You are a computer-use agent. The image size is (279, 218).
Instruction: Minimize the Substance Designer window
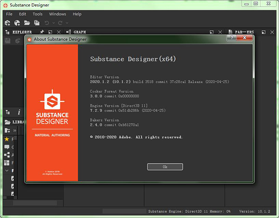point(246,4)
